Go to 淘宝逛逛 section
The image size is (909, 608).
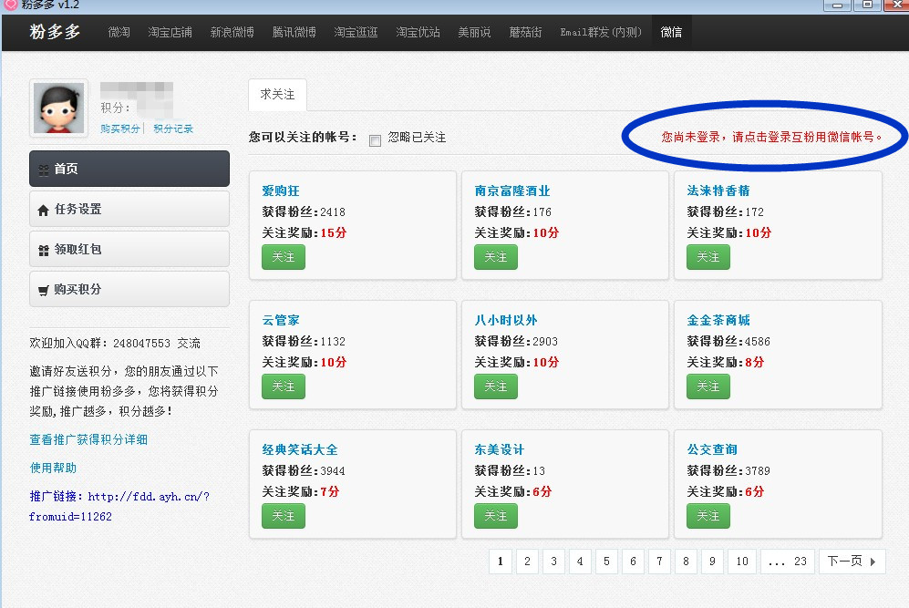[356, 33]
